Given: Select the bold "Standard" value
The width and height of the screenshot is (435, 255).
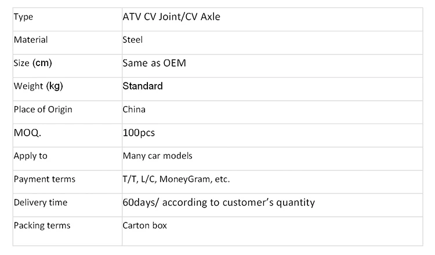Looking at the screenshot, I should [x=143, y=86].
